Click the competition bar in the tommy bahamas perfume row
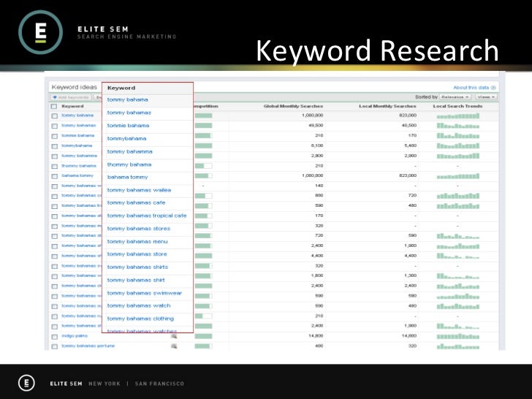This screenshot has width=532, height=399. [204, 346]
